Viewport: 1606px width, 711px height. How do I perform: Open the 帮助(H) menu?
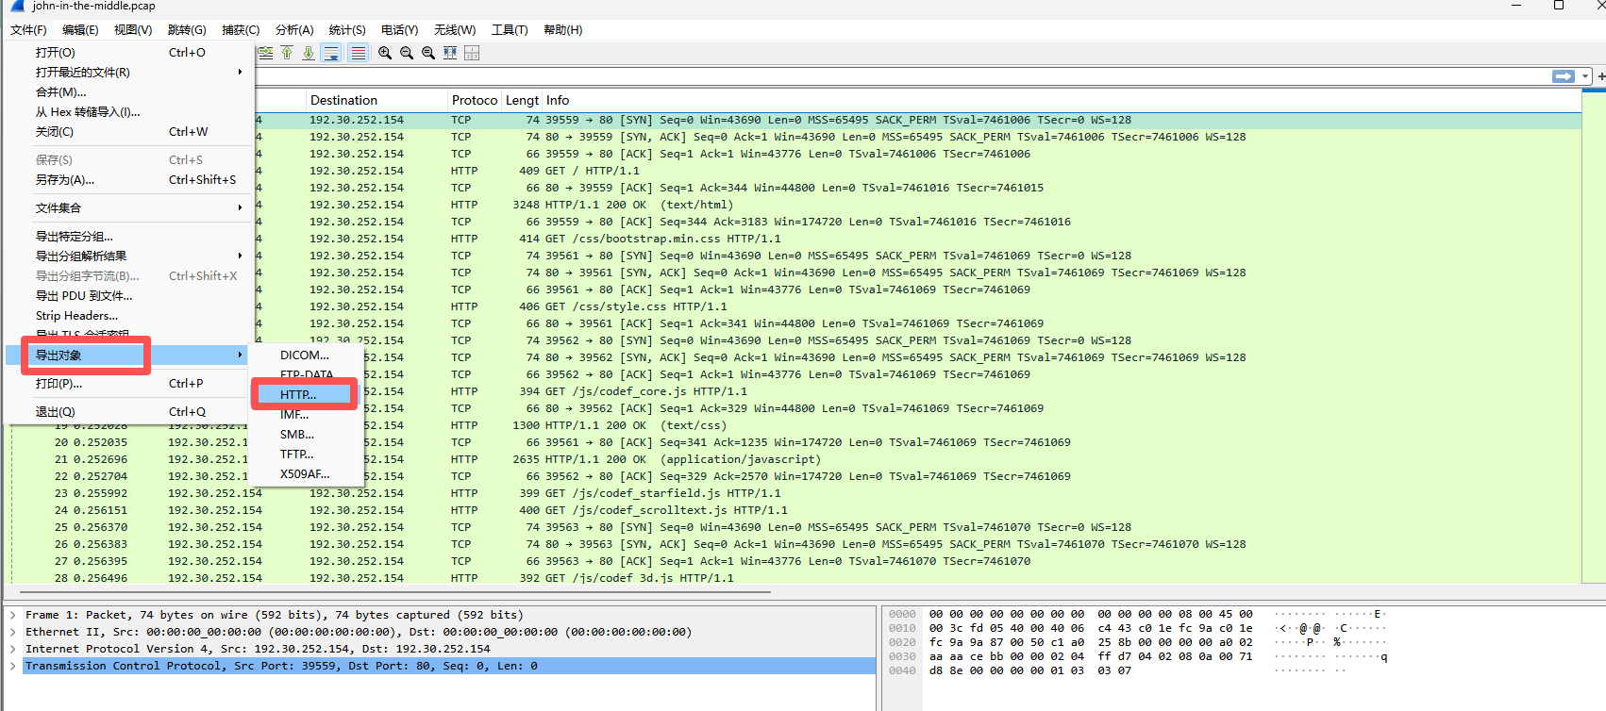coord(563,30)
